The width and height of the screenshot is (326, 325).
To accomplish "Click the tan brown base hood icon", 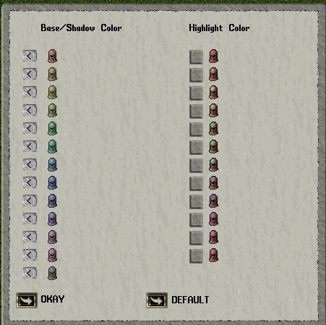I will tap(52, 74).
